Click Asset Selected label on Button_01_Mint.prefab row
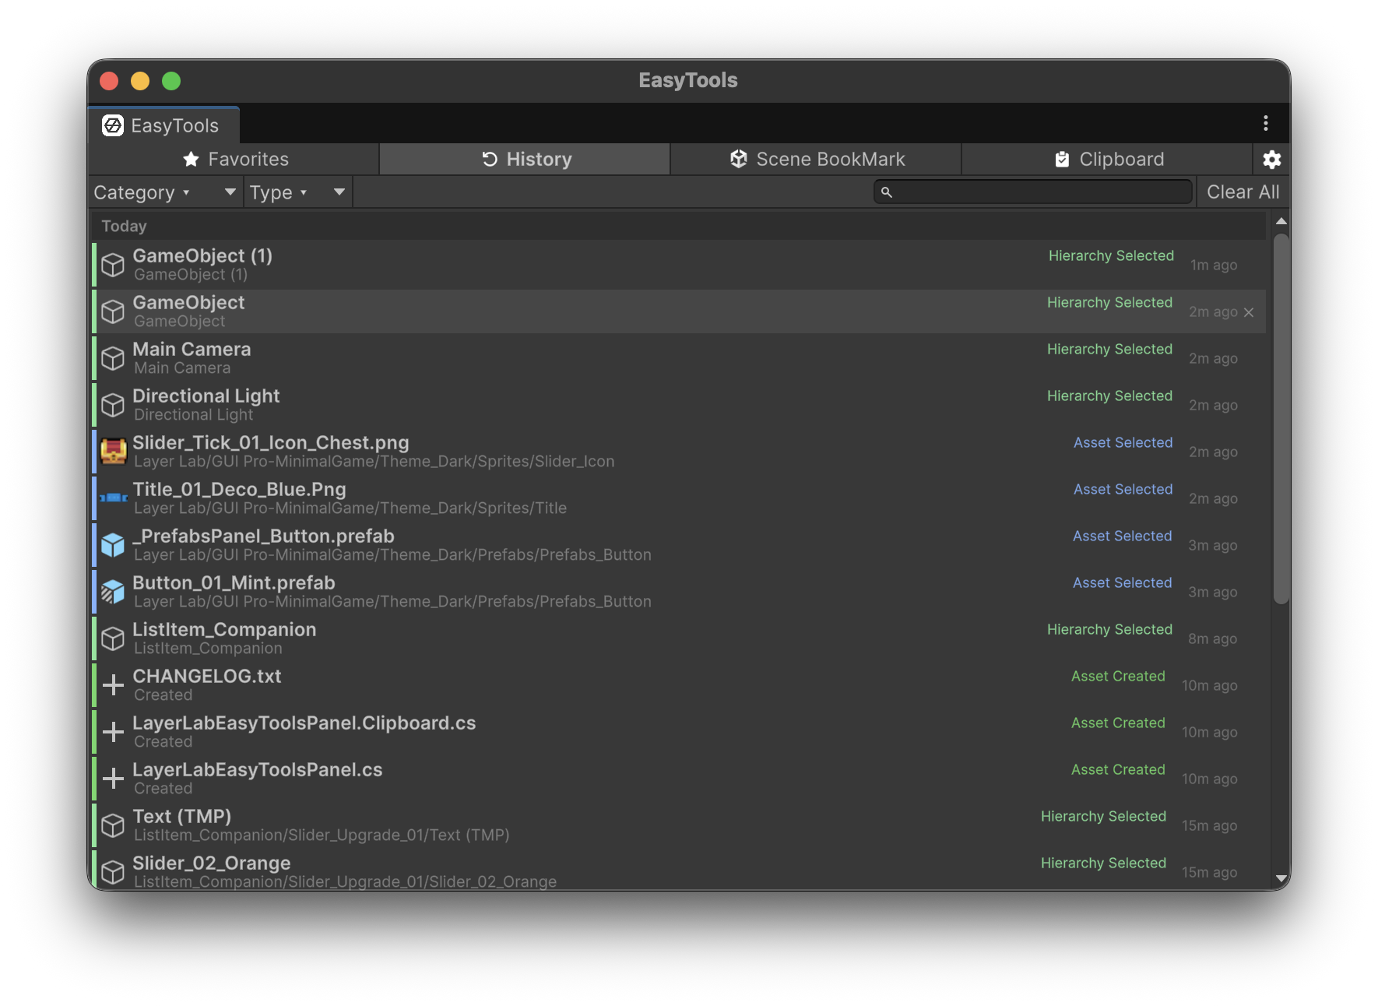1378x1006 pixels. pos(1122,582)
